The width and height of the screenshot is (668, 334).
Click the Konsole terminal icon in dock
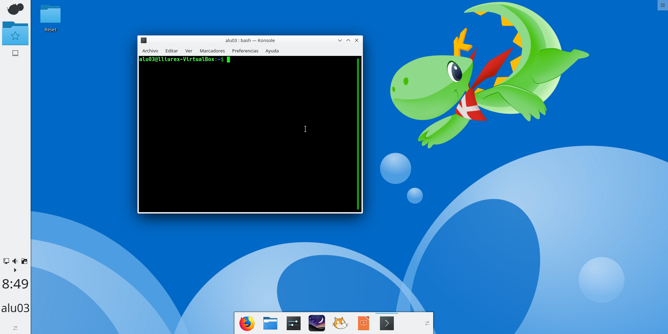(x=387, y=323)
